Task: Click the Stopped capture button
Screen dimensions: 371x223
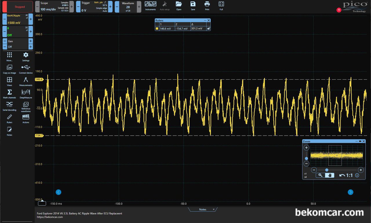Action: pos(18,7)
